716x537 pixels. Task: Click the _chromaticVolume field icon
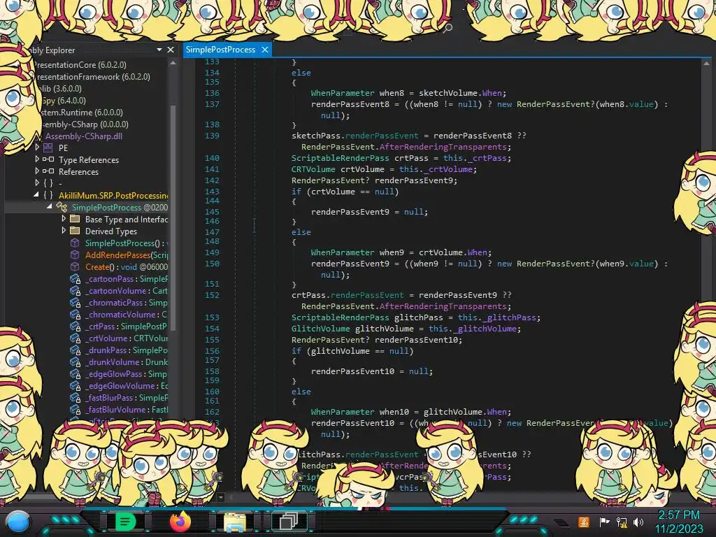point(75,314)
